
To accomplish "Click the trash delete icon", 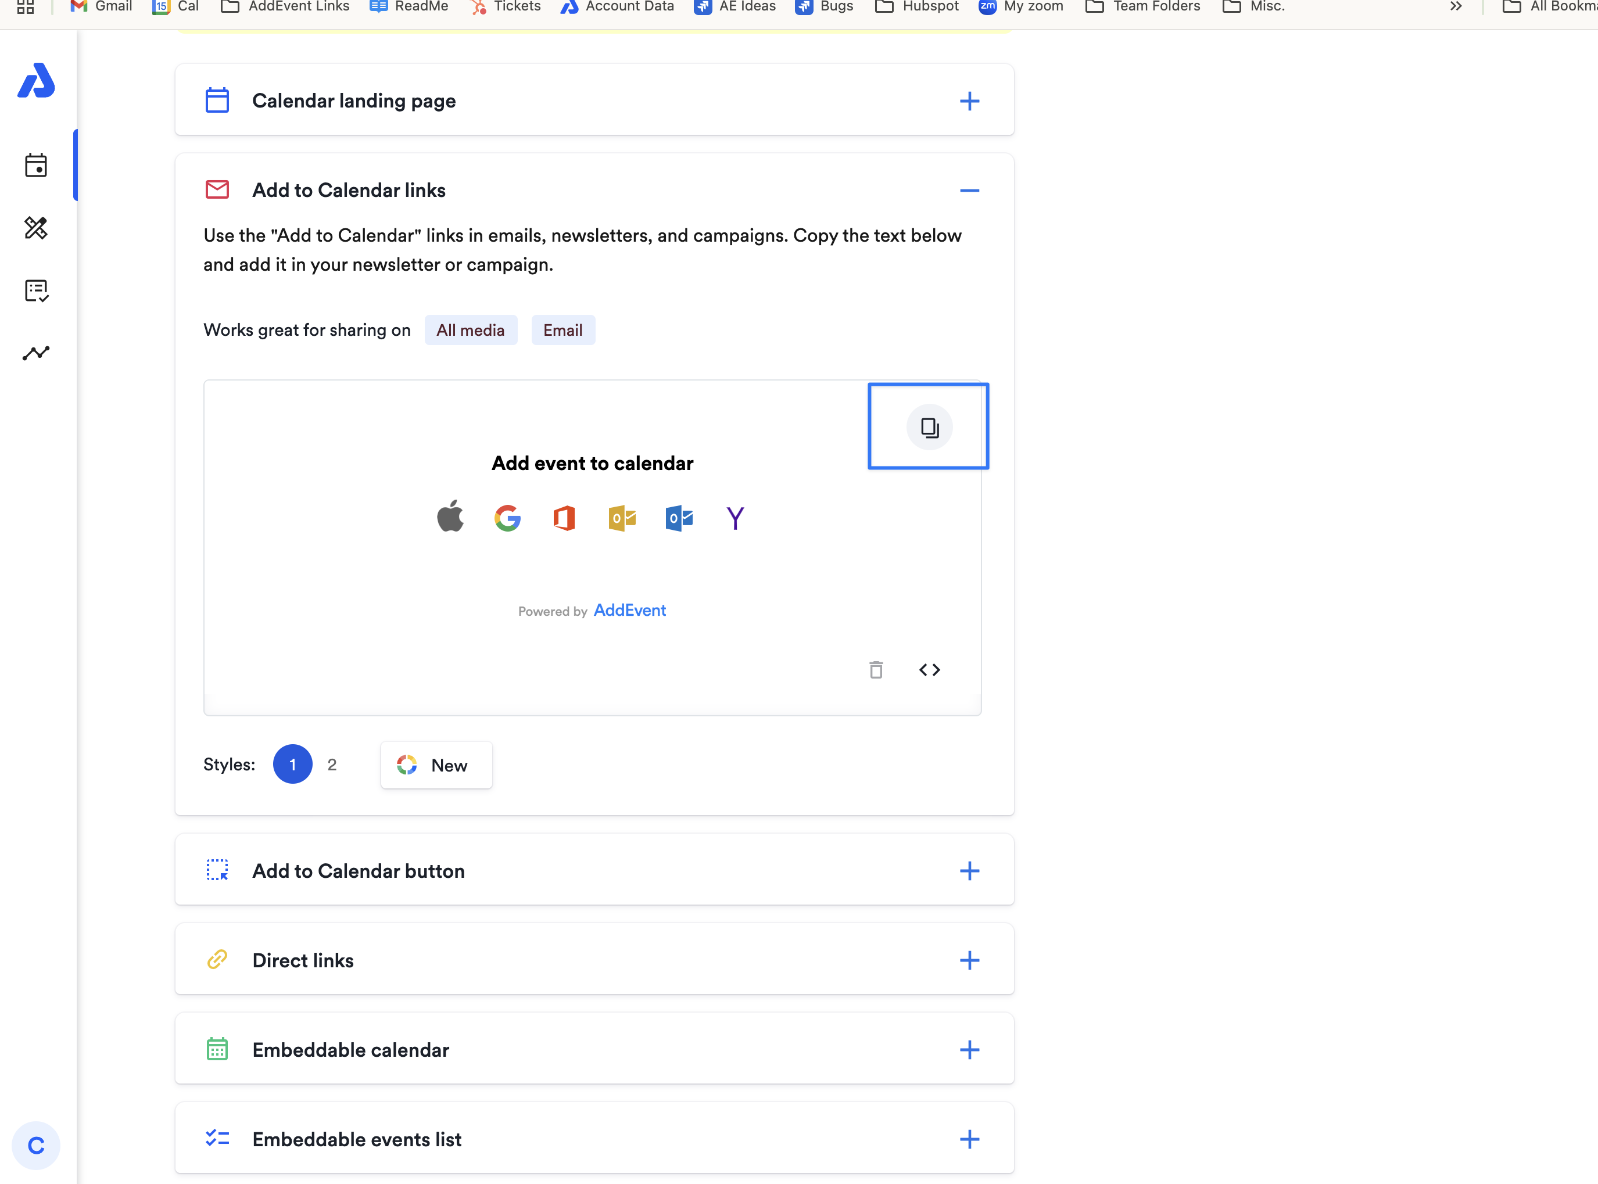I will point(875,669).
